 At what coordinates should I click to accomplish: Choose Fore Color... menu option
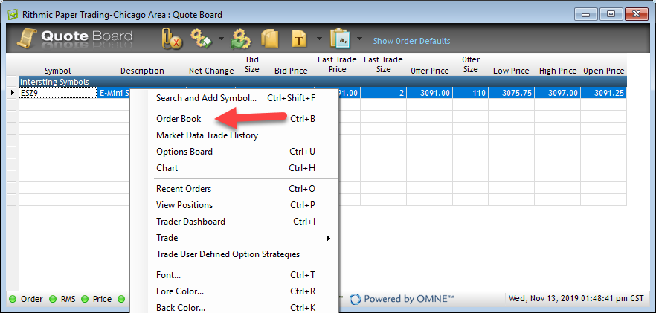(x=236, y=291)
